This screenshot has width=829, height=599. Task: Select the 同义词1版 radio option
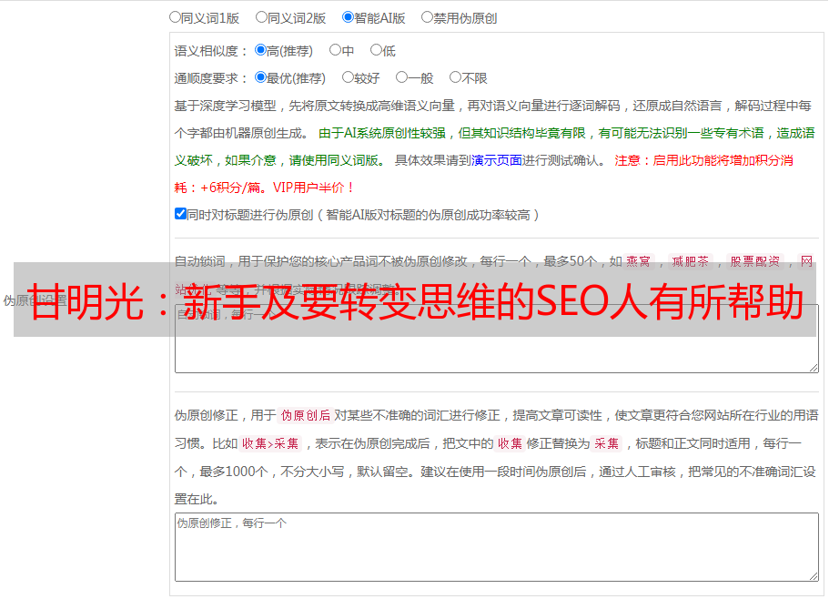(x=175, y=16)
